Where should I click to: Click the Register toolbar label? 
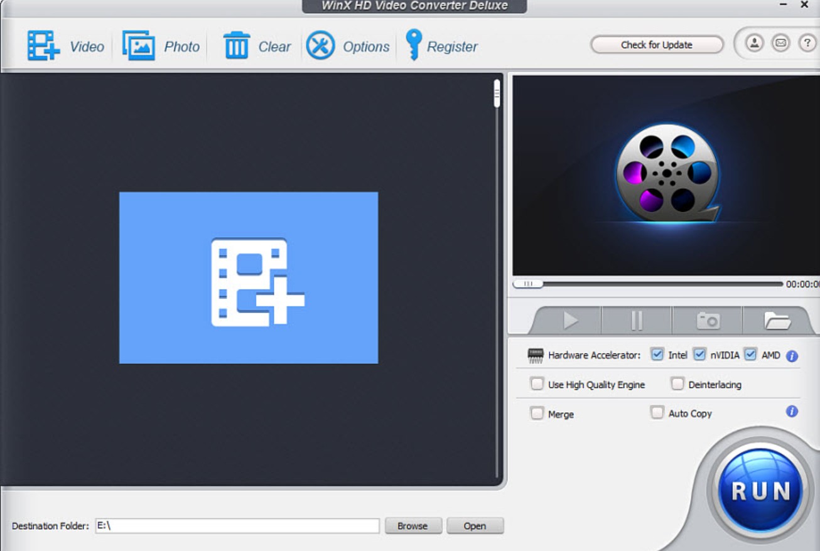(452, 46)
